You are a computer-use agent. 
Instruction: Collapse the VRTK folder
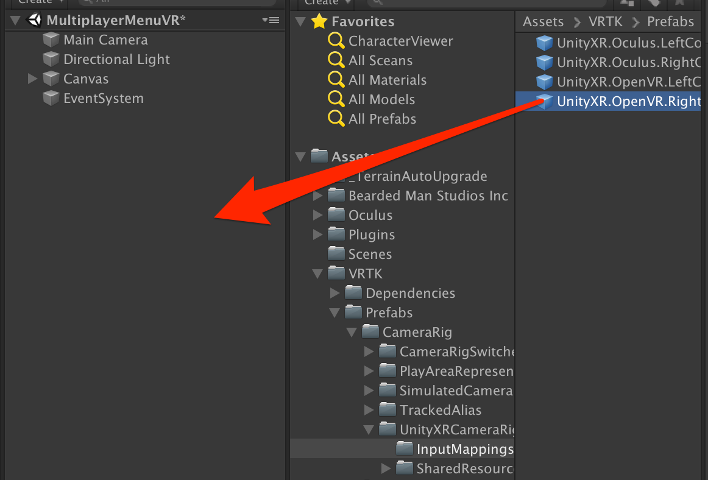[317, 274]
